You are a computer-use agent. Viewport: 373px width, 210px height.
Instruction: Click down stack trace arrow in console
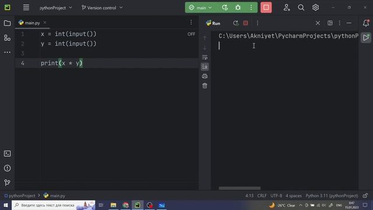click(205, 48)
